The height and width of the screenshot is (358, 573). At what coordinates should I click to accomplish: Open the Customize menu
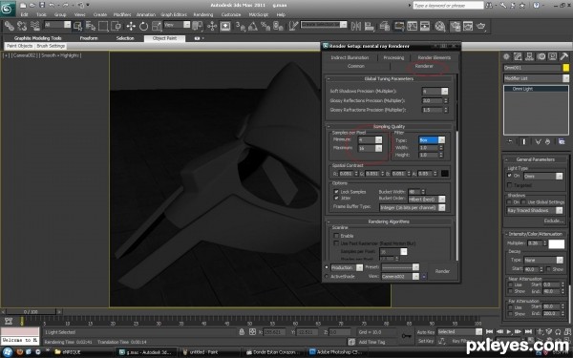[231, 14]
